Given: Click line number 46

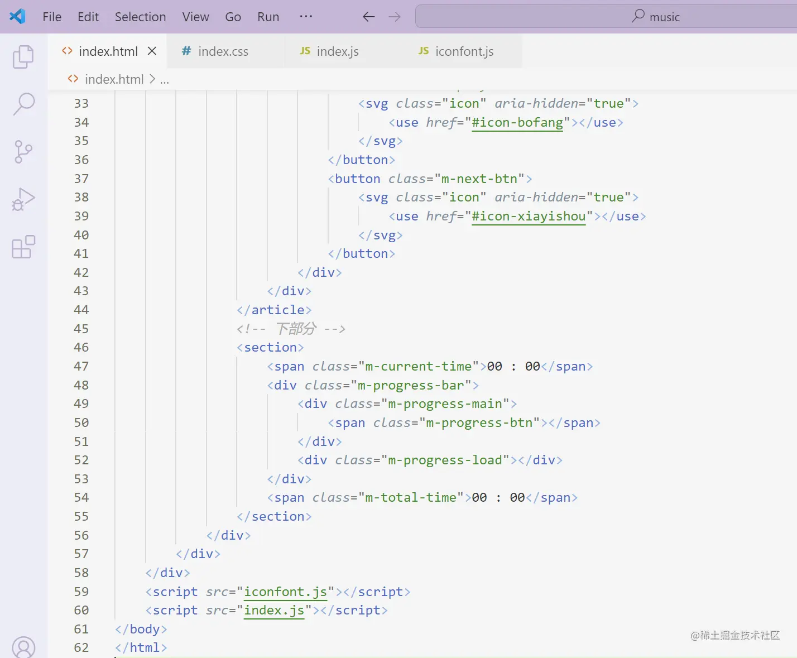Looking at the screenshot, I should click(x=81, y=347).
